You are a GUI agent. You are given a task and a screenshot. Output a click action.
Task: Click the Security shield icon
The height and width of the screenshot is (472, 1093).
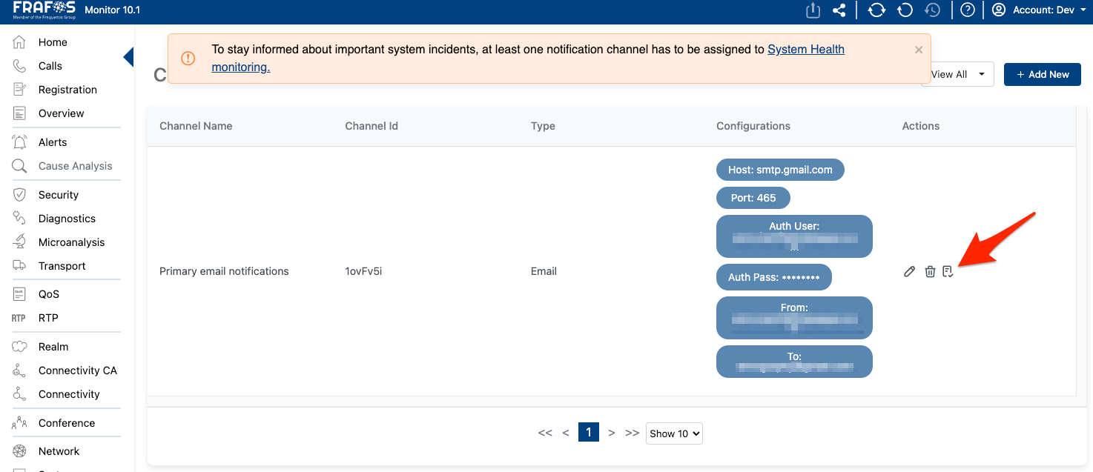[20, 195]
